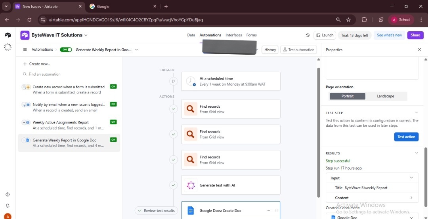Run the trigger play icon
428x219 pixels.
[x=173, y=81]
